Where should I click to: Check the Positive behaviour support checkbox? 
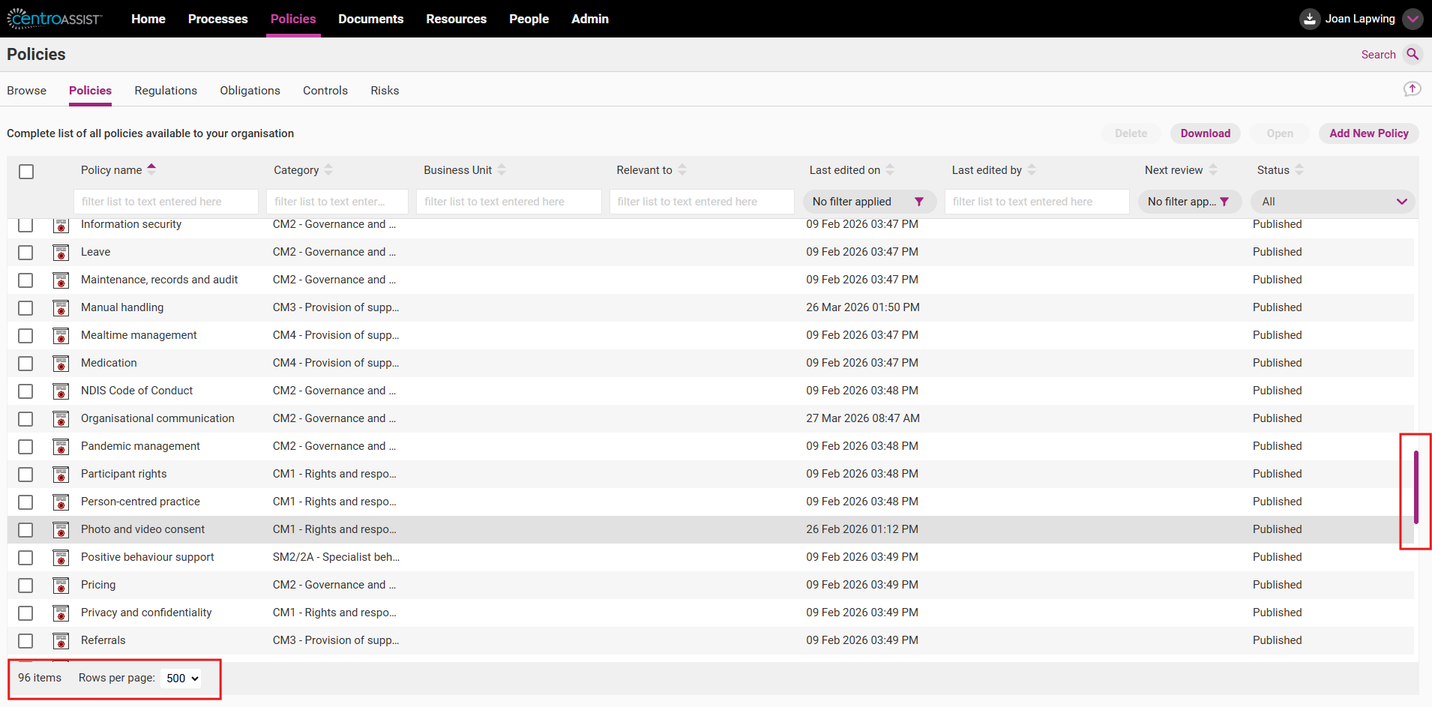coord(25,558)
